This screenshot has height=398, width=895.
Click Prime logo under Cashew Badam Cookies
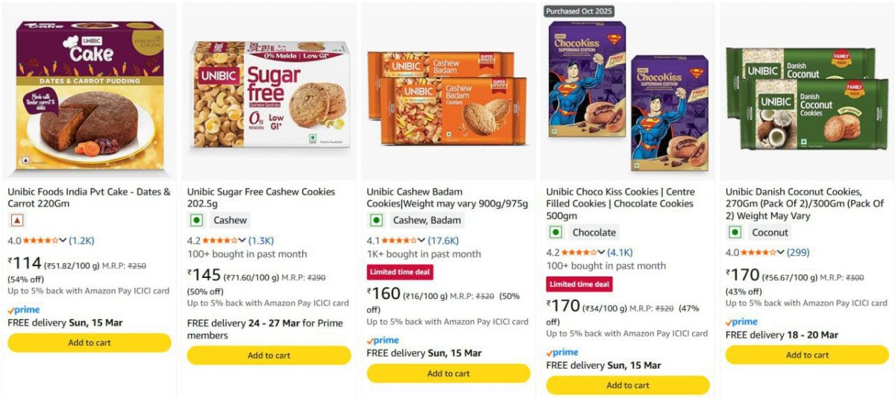(x=383, y=340)
